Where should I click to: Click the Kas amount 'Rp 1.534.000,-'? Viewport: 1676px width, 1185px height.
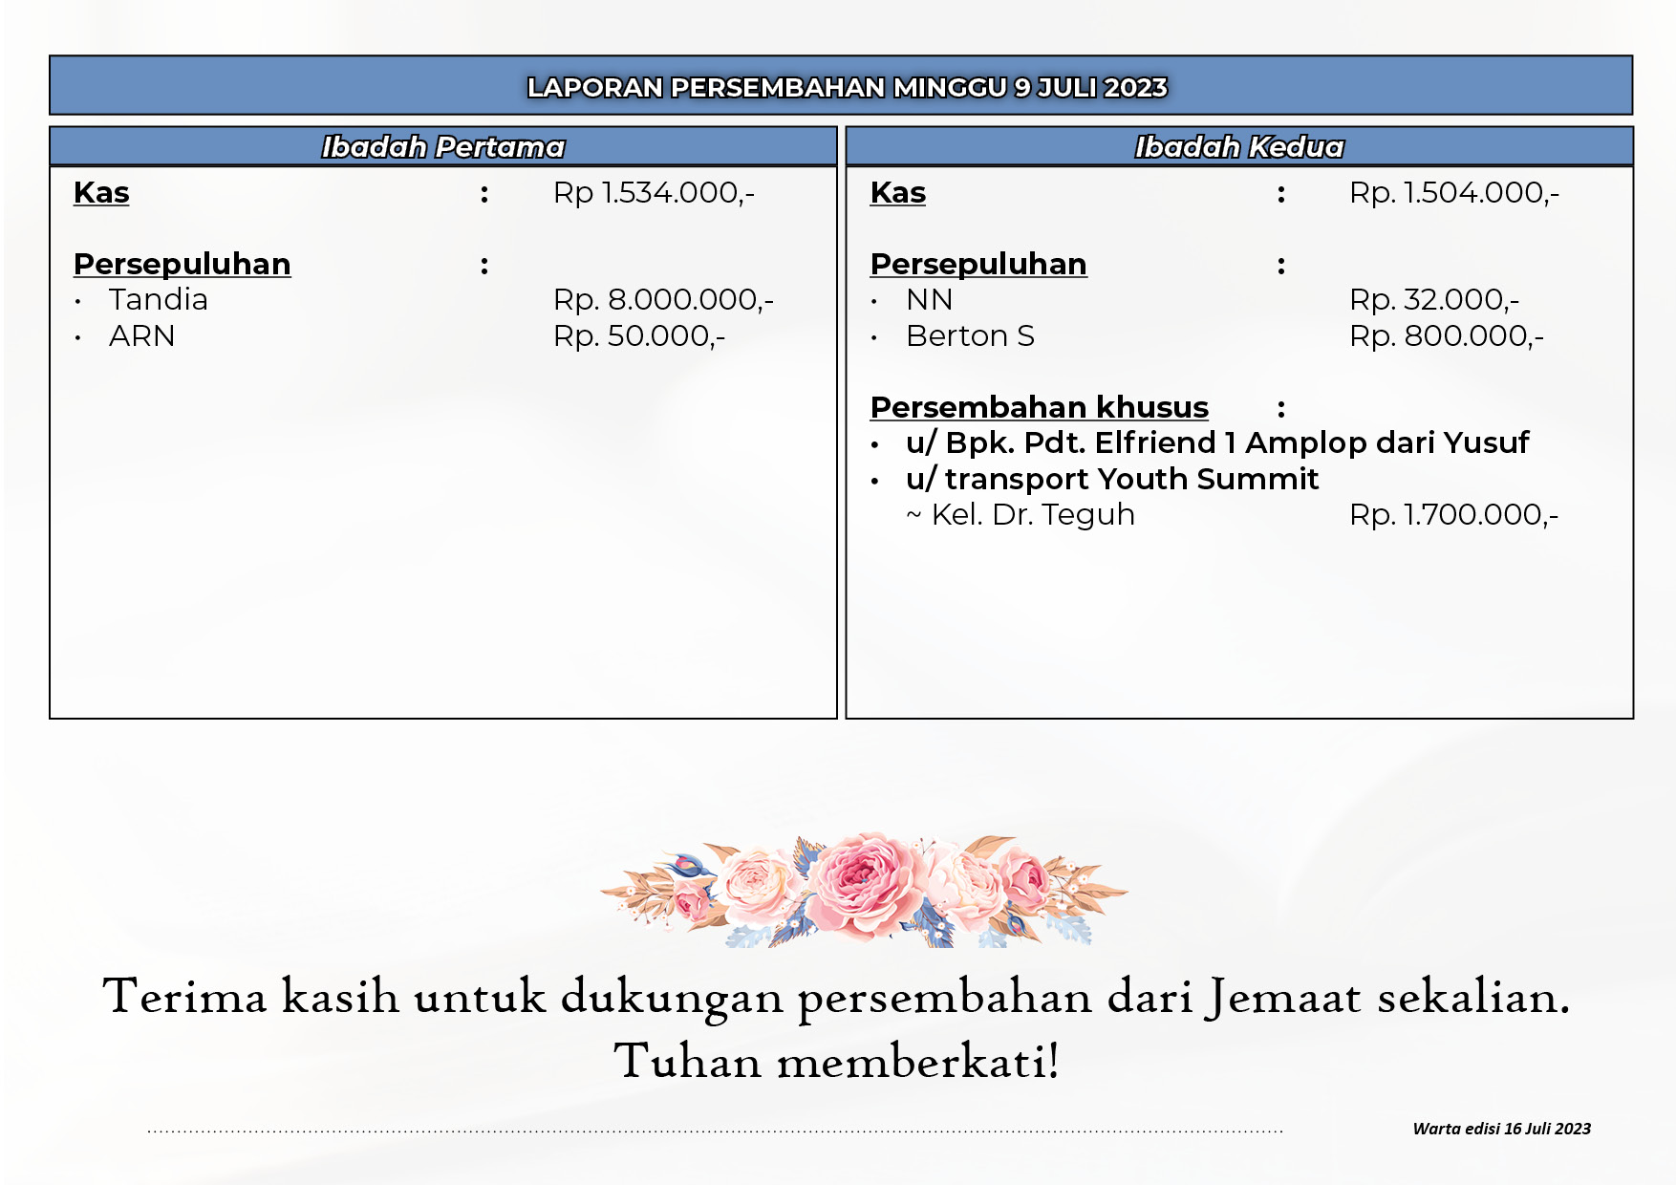coord(654,193)
